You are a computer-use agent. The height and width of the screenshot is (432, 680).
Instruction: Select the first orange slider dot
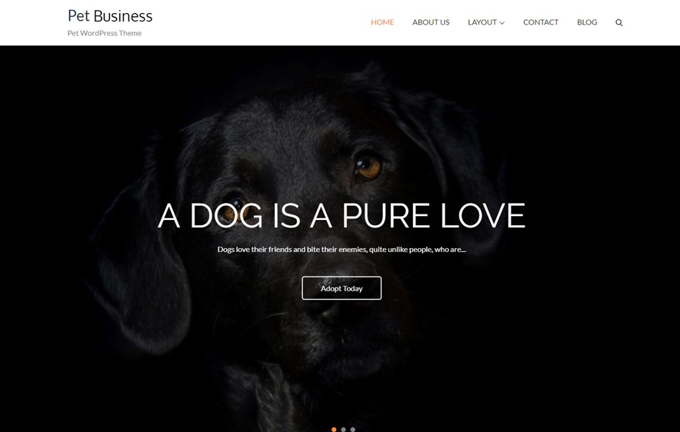(334, 430)
